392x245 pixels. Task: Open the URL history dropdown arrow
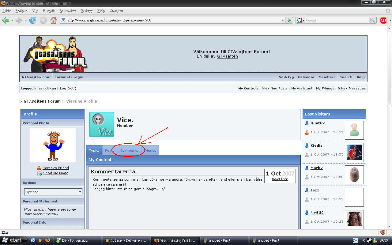tap(283, 20)
